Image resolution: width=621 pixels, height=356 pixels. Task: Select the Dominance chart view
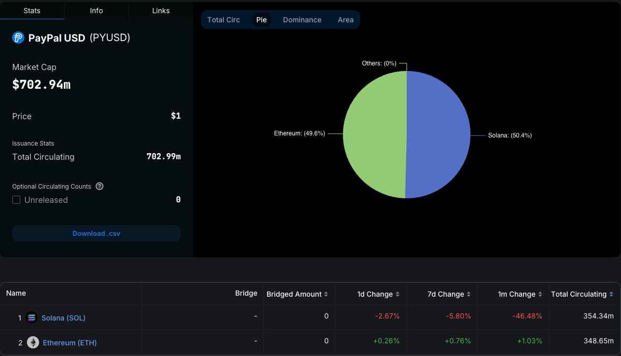pyautogui.click(x=302, y=20)
